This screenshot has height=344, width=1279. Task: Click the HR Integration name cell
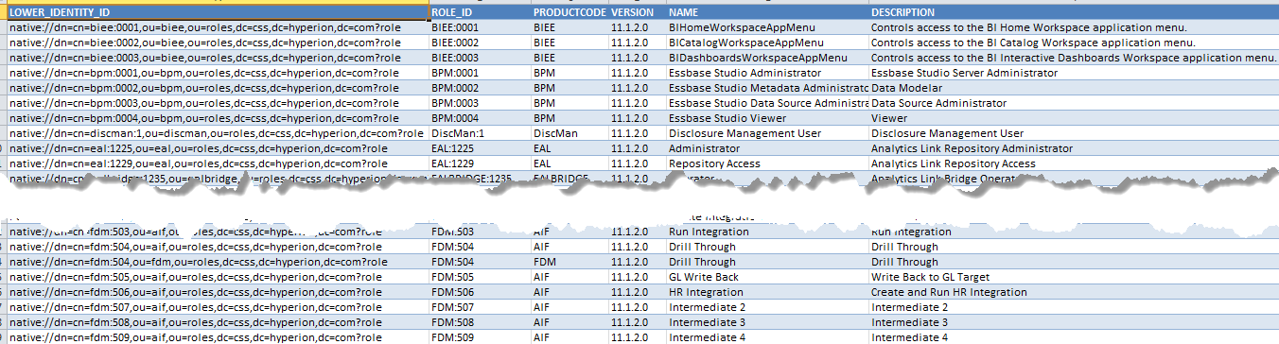pos(767,293)
